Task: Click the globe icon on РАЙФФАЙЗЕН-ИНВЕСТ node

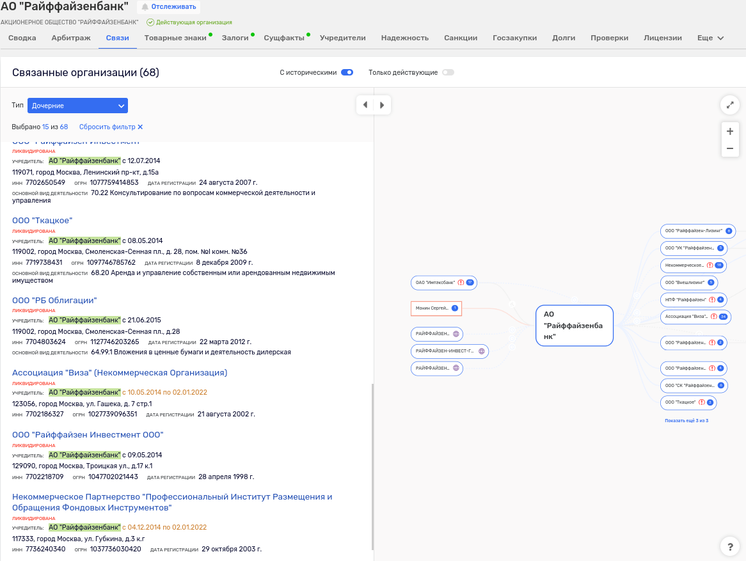Action: tap(482, 351)
